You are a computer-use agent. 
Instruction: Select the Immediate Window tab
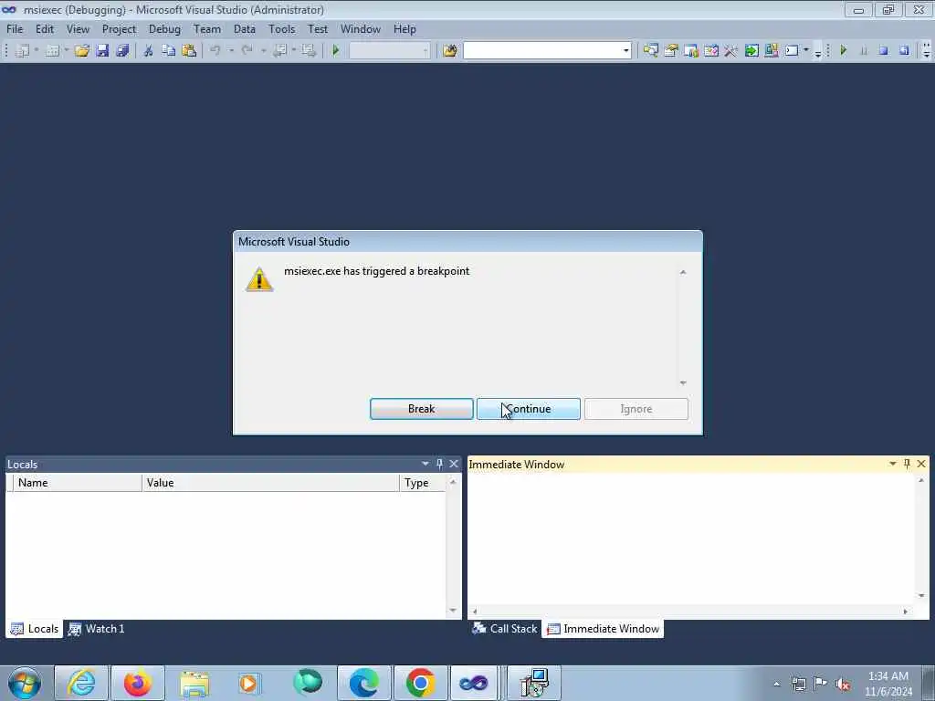point(603,628)
